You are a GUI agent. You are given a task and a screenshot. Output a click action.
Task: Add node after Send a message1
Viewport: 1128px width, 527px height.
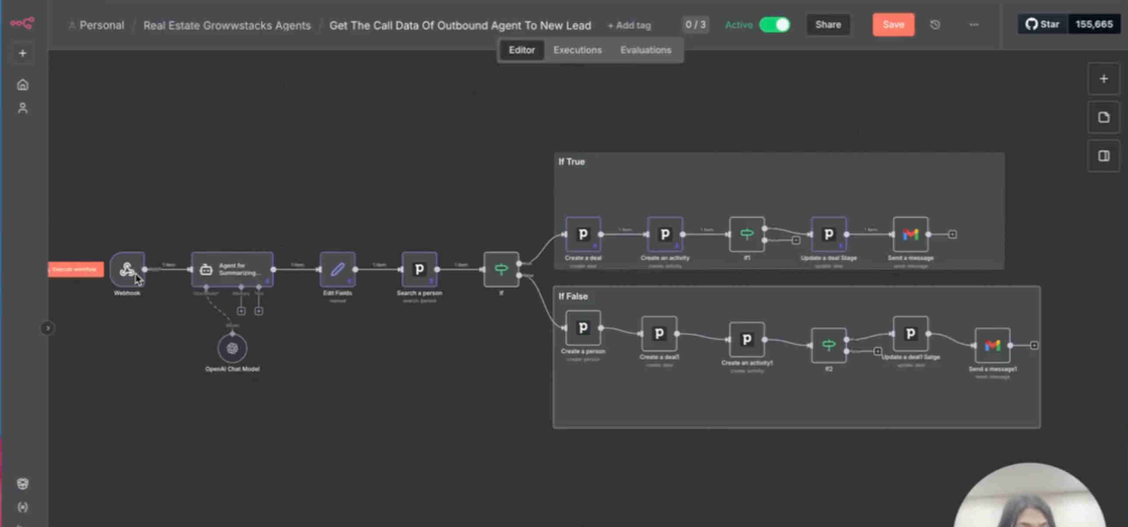click(x=1034, y=345)
